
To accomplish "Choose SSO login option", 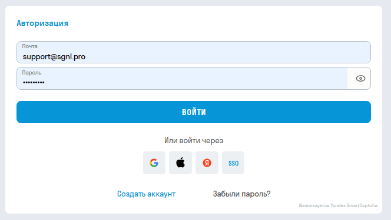I will coord(233,163).
